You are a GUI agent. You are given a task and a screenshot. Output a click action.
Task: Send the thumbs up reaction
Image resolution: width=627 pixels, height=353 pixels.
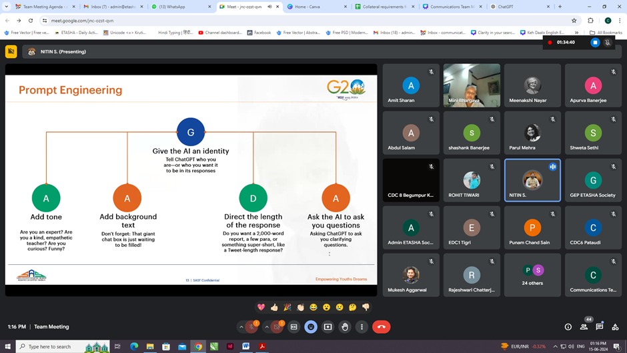coord(274,307)
